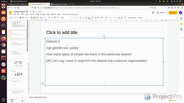Screen dimensions: 184x103
Task: Select the line tool
Action: pos(44,18)
